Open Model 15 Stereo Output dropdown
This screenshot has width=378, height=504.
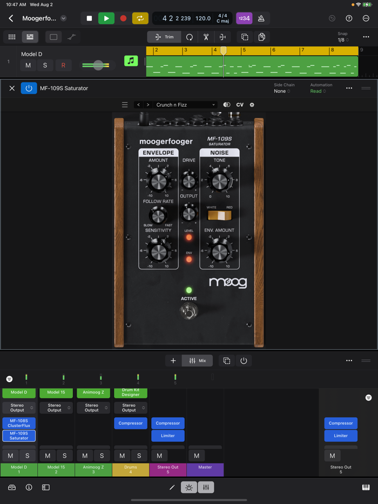click(56, 407)
